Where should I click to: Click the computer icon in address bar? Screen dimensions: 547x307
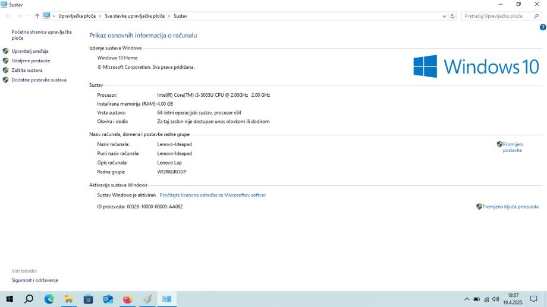click(47, 15)
